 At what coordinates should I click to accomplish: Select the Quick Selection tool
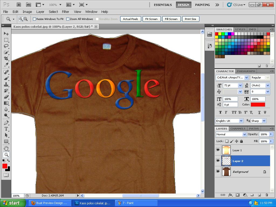coord(6,52)
